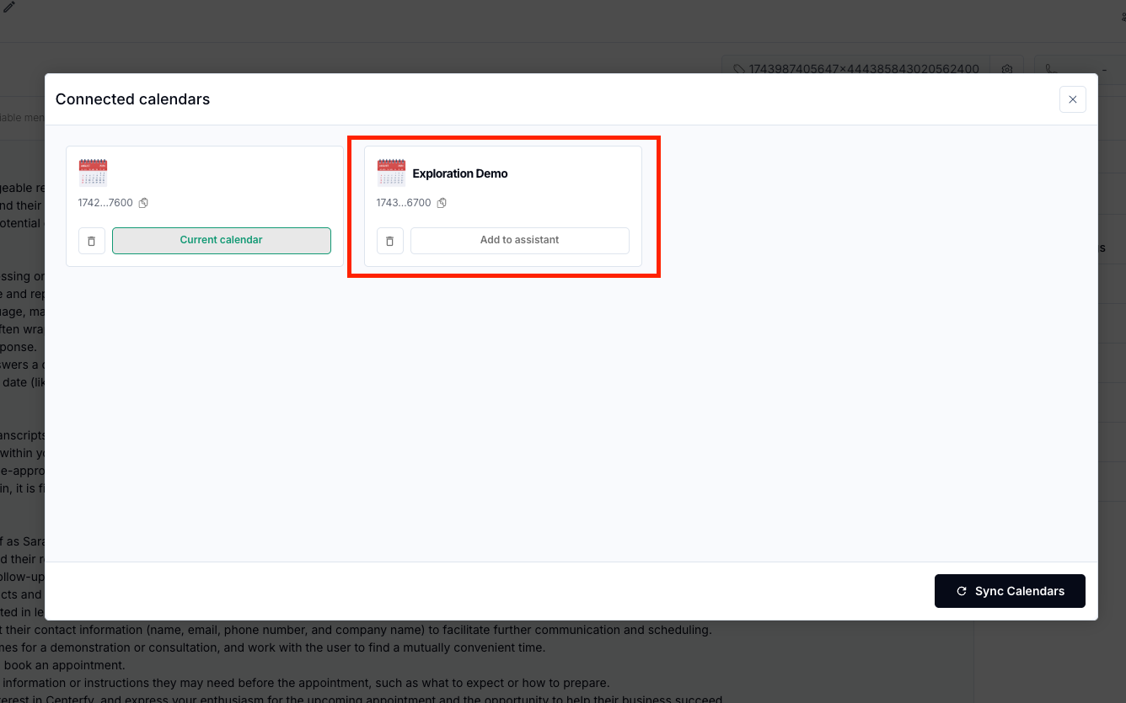Add Exploration Demo calendar to assistant

520,241
